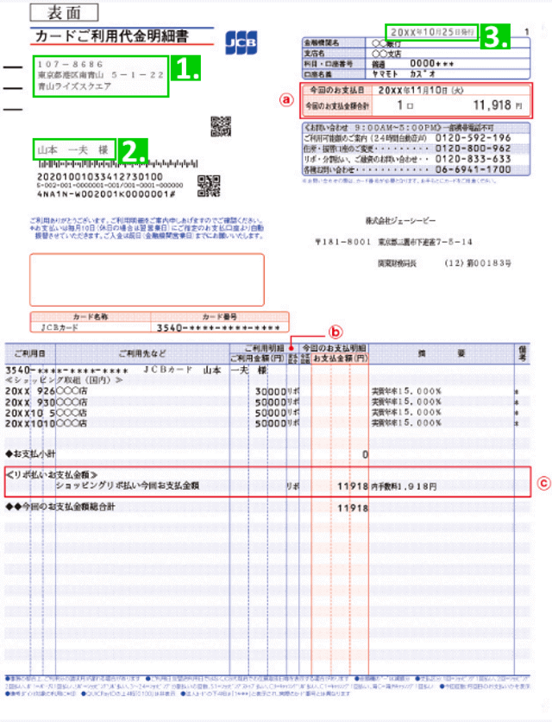Select the address box with 107-8686
The image size is (552, 722).
tap(99, 75)
